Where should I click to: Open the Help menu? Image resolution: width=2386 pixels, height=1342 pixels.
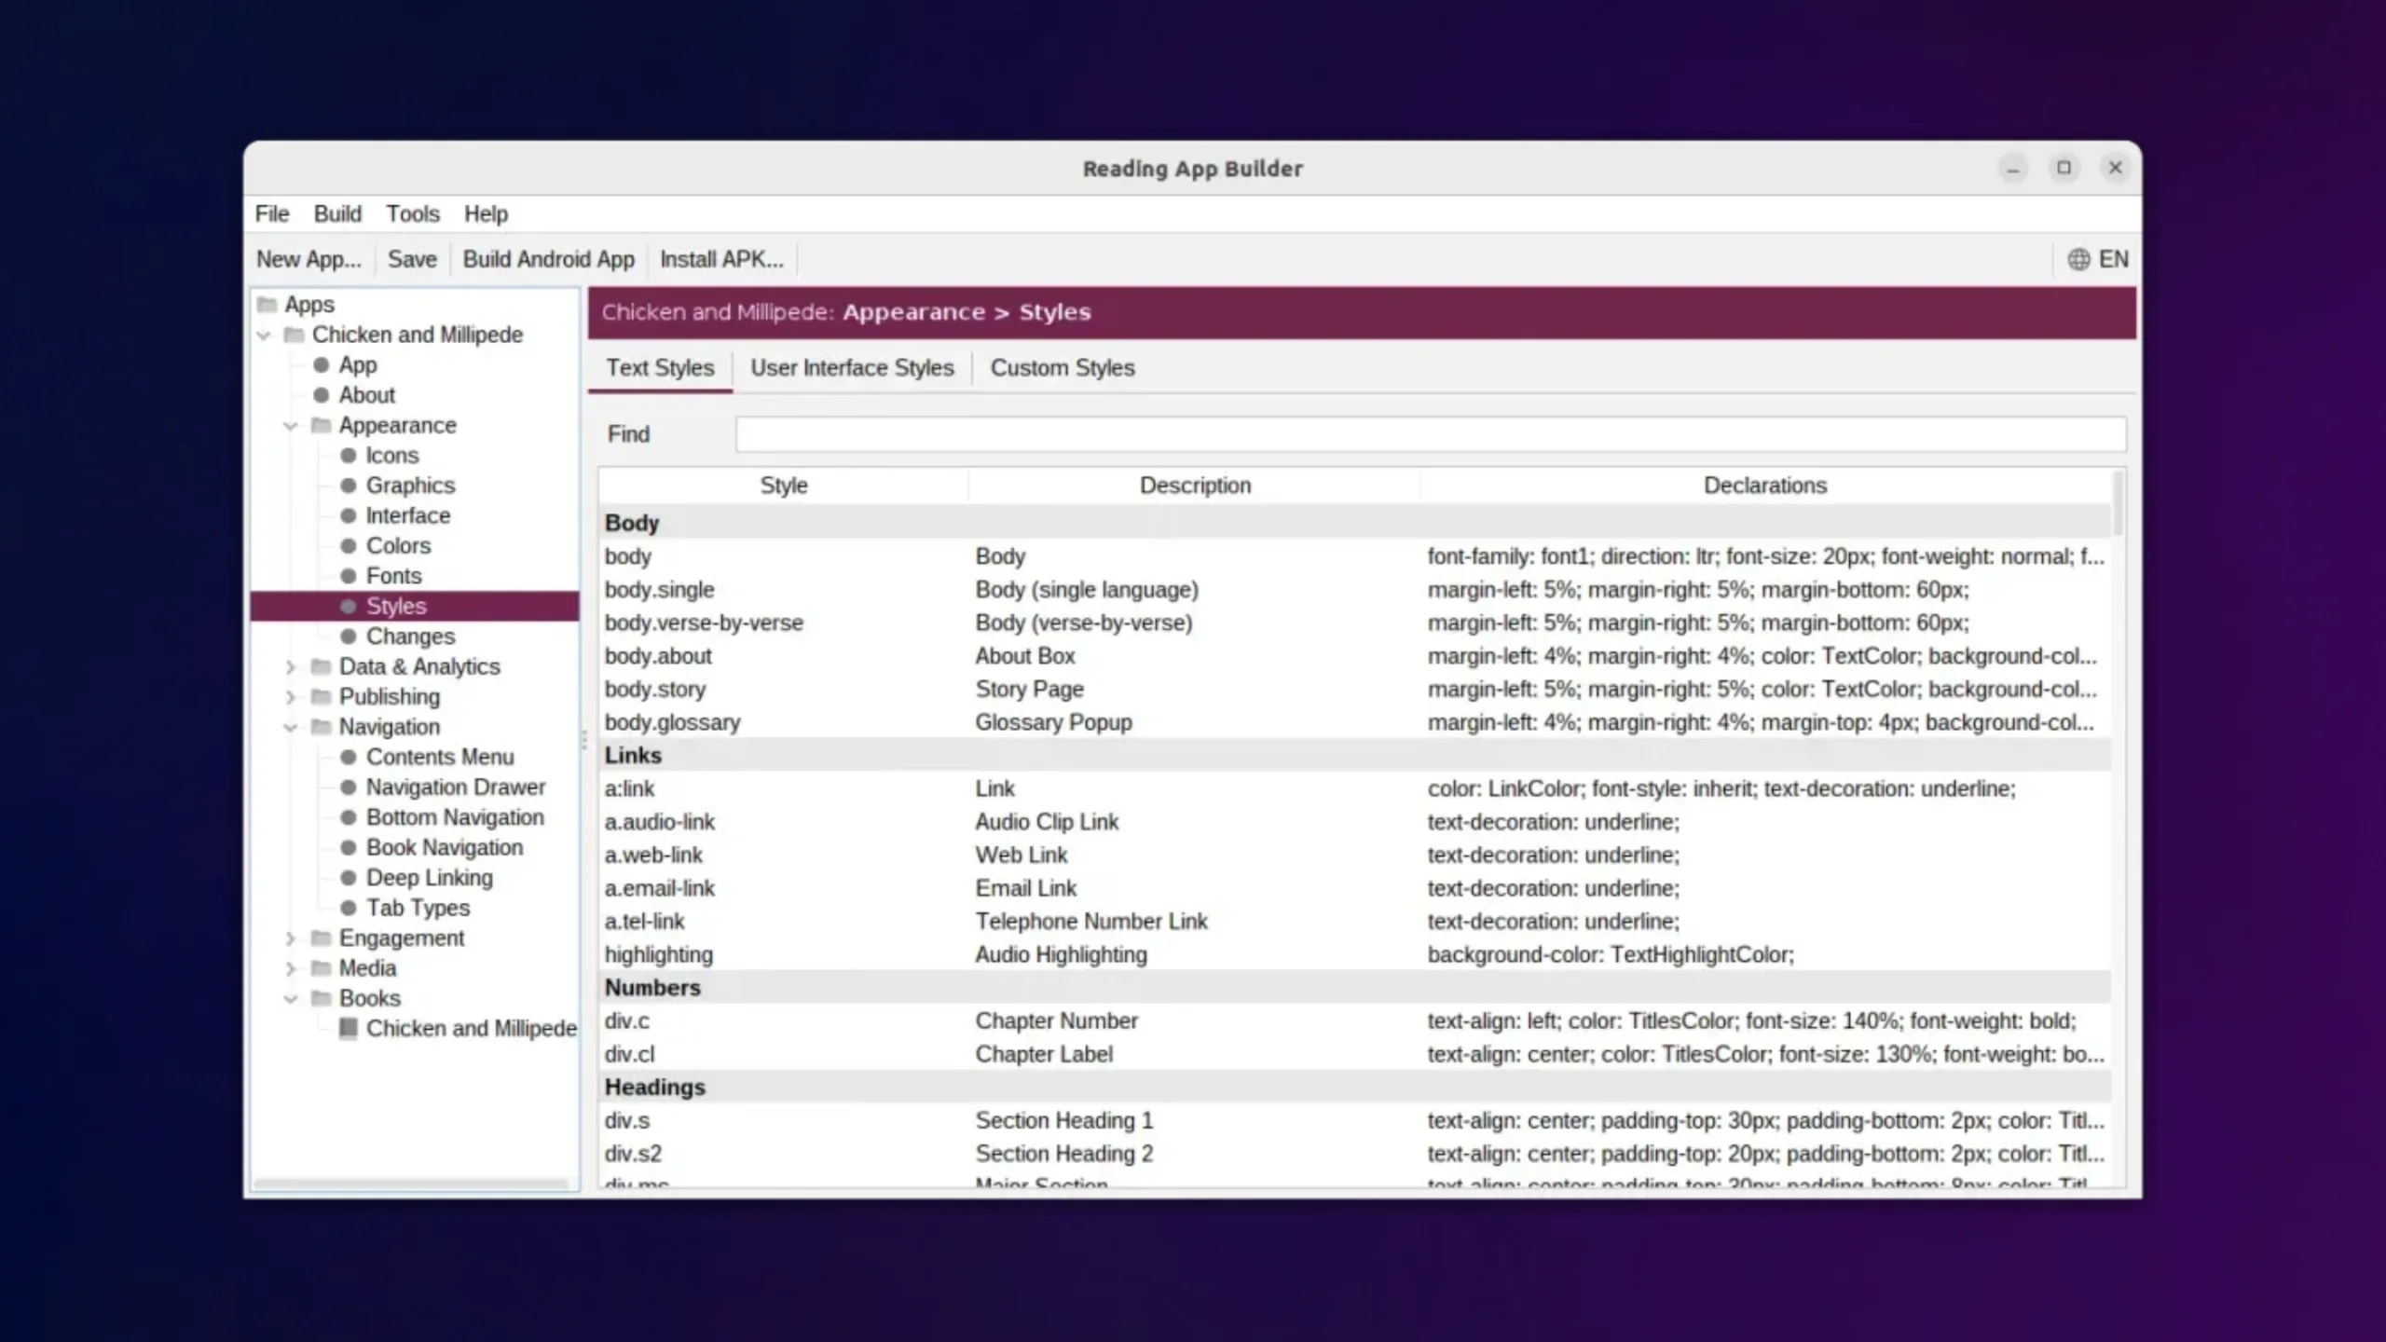tap(486, 213)
